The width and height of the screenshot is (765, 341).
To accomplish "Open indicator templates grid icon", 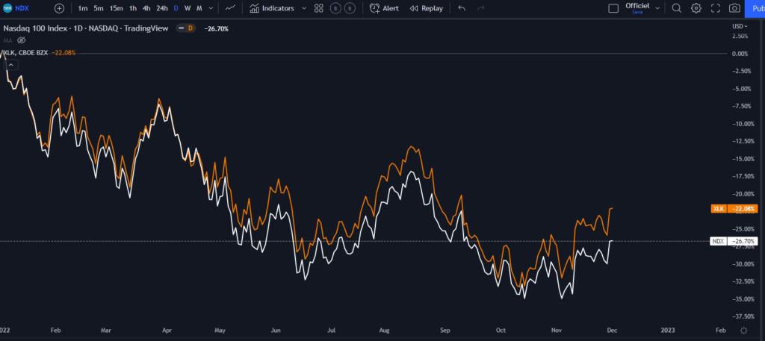I will (x=318, y=8).
